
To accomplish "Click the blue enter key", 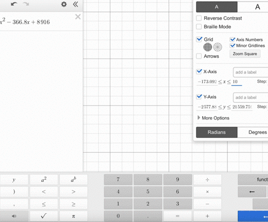I will (253, 216).
